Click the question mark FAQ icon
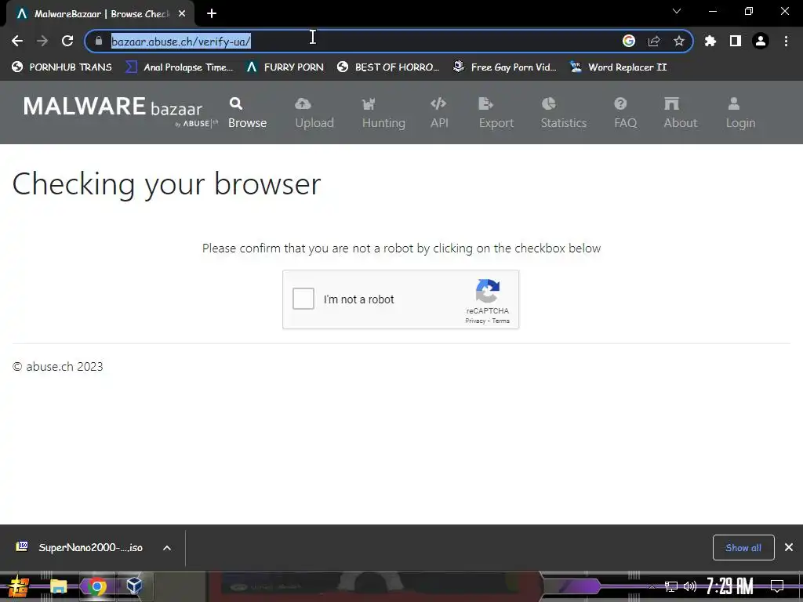The image size is (803, 602). tap(621, 103)
